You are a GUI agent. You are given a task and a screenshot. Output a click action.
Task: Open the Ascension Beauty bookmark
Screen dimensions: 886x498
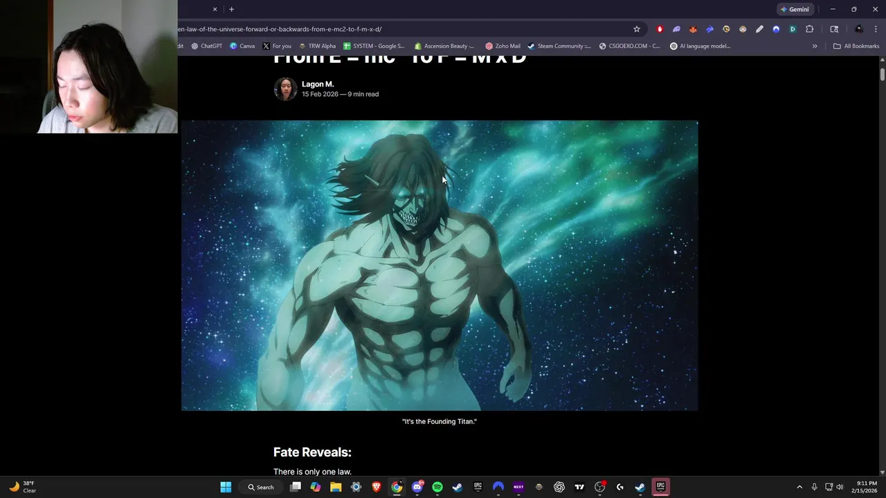click(x=444, y=46)
